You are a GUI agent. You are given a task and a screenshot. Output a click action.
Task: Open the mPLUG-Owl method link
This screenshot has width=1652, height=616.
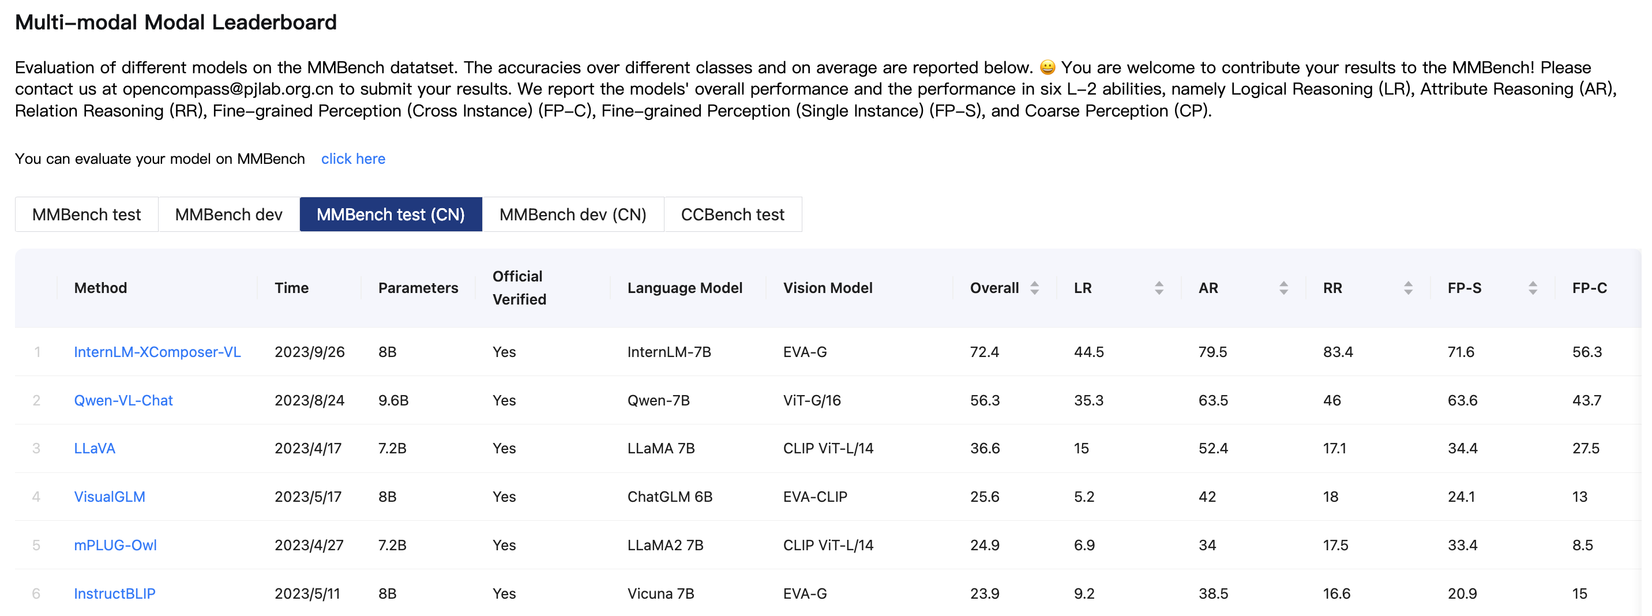tap(115, 546)
